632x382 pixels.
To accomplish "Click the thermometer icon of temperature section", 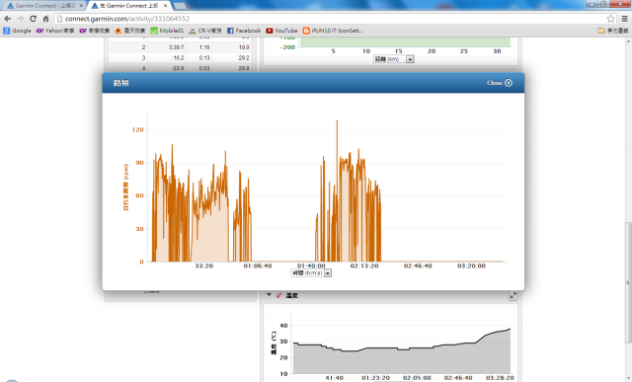I will click(278, 295).
